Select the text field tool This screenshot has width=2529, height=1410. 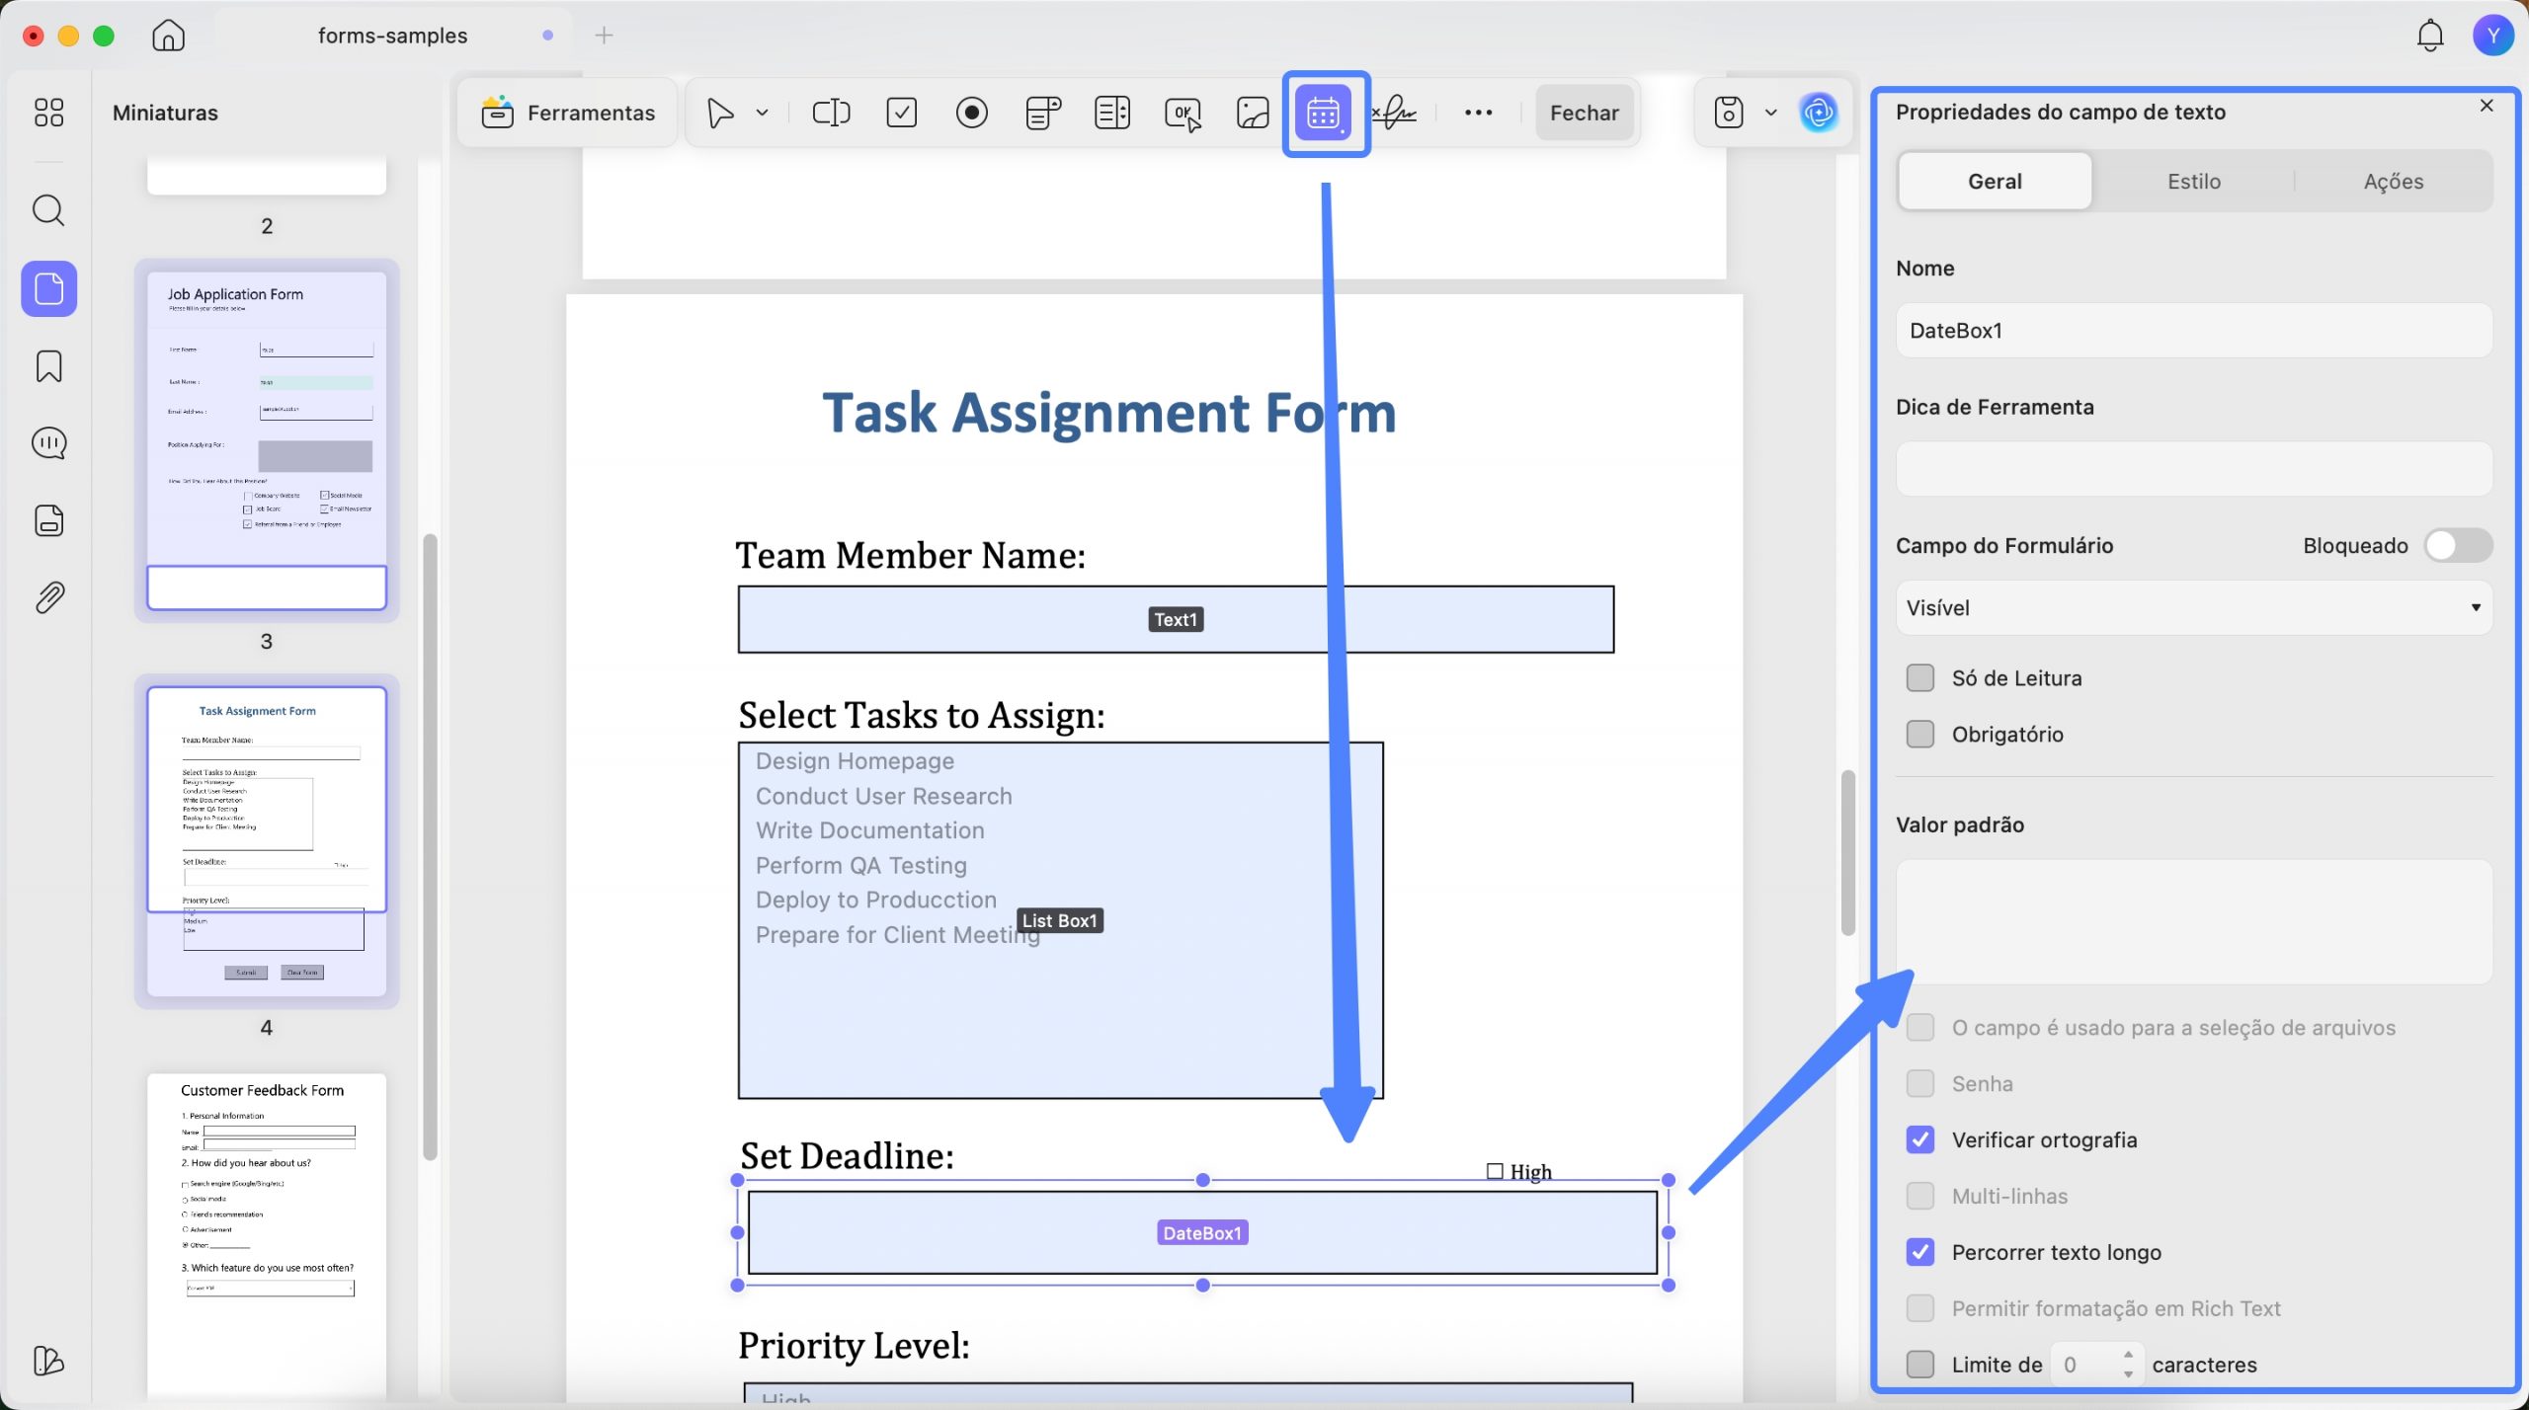(x=831, y=113)
